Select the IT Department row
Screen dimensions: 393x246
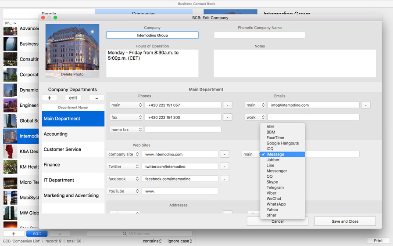pyautogui.click(x=73, y=180)
